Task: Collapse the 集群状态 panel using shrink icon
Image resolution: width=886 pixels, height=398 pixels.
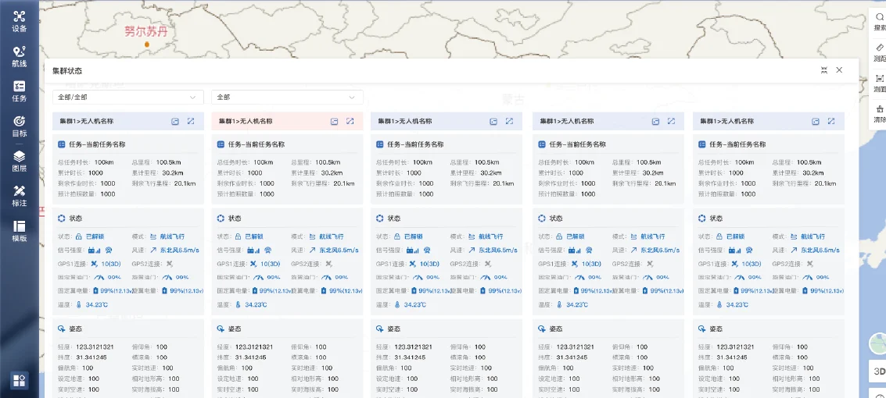Action: click(x=824, y=70)
